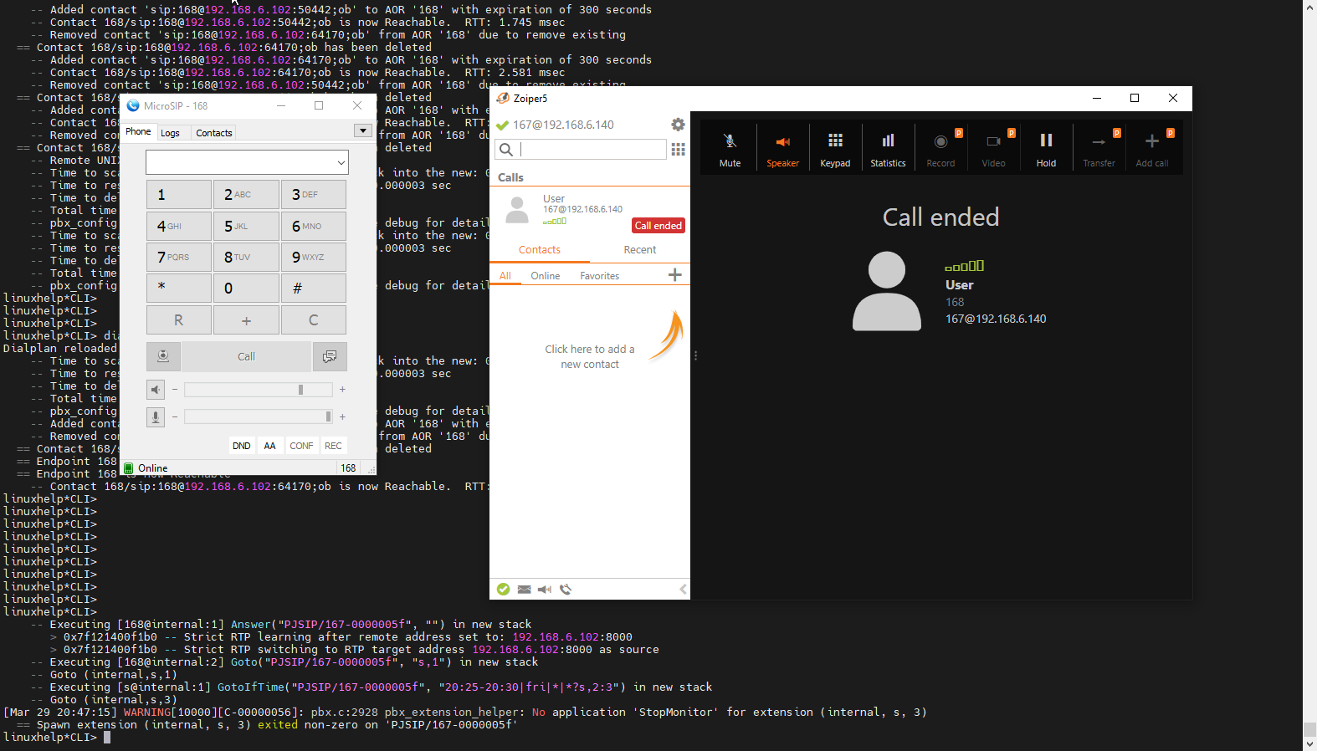Open call Statistics in Zoiper5
1317x751 pixels.
[x=888, y=149]
